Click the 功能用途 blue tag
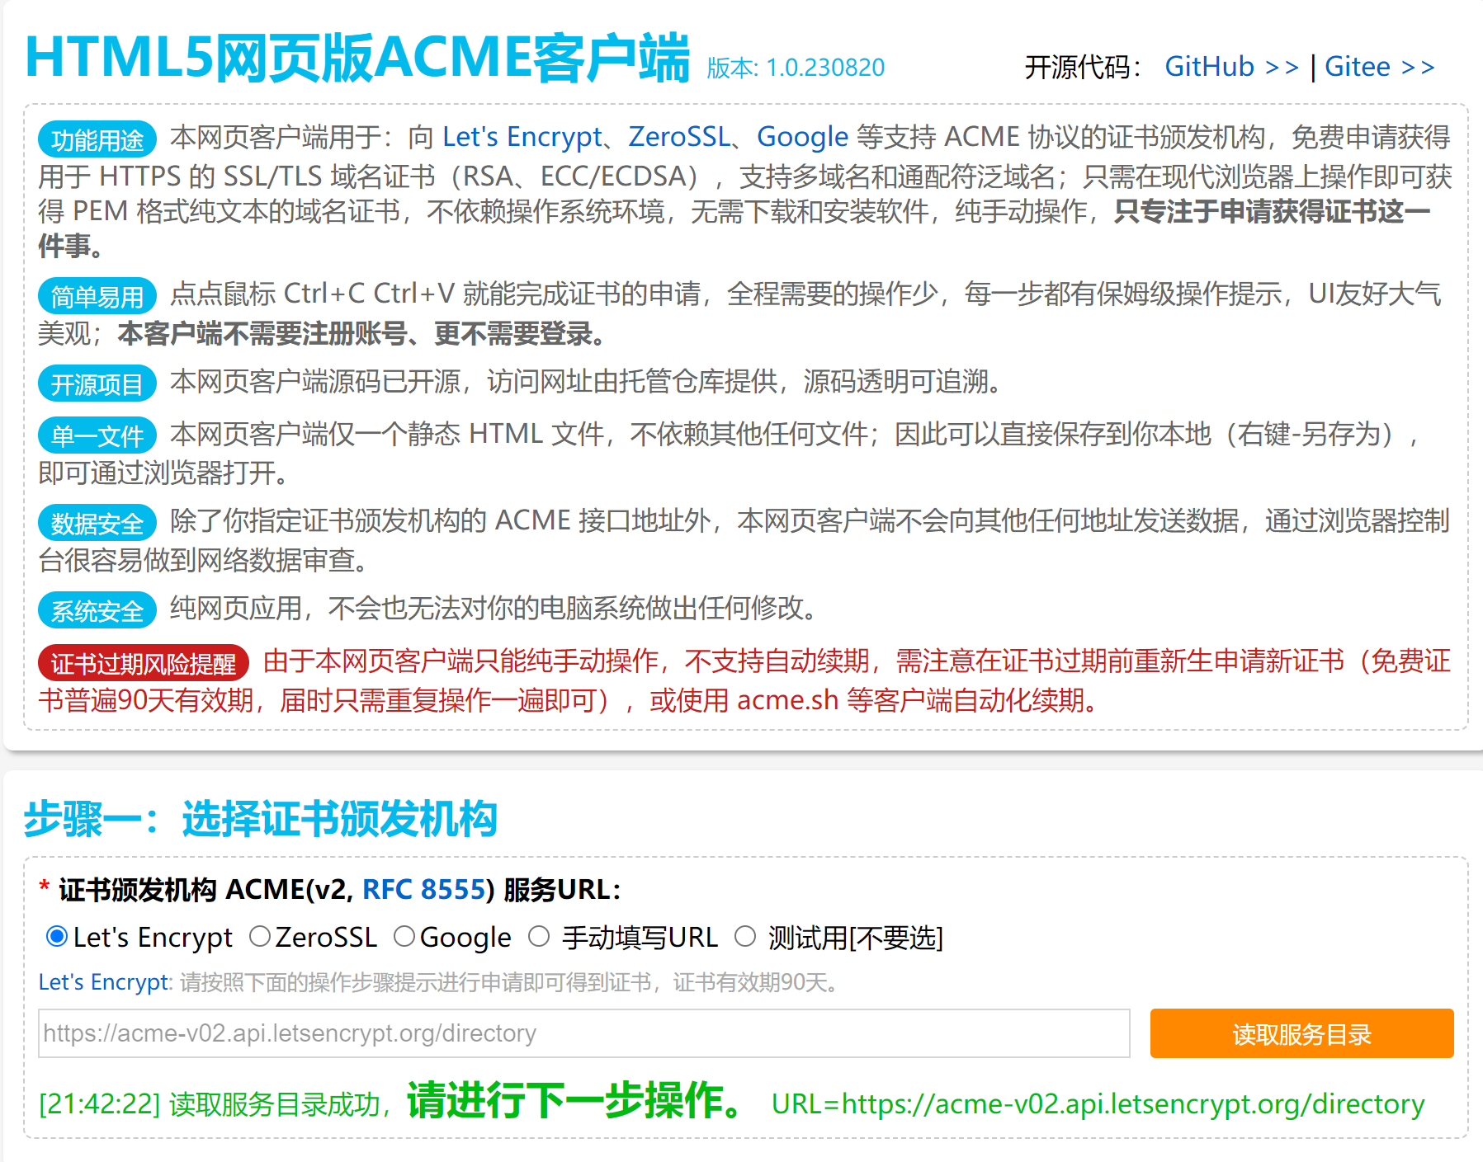The height and width of the screenshot is (1162, 1483). point(97,139)
